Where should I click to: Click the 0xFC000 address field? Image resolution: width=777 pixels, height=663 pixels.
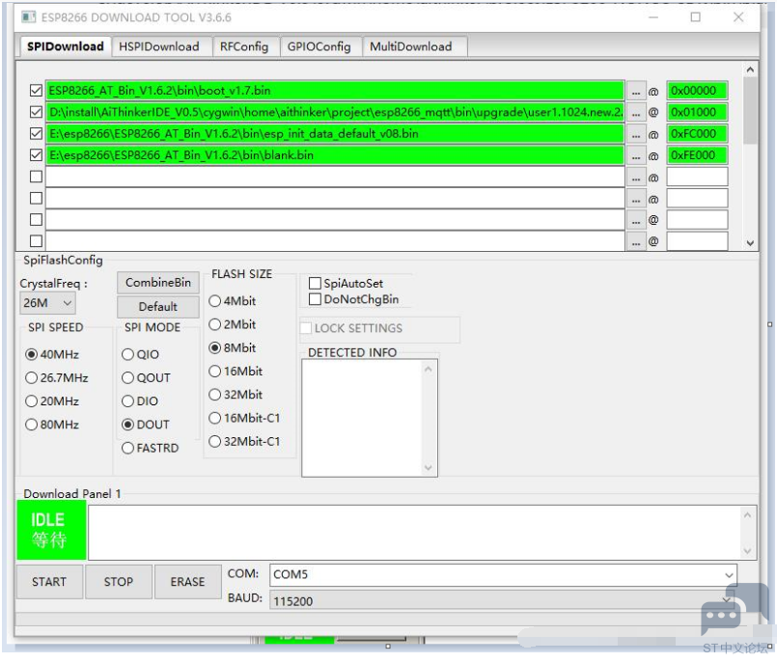(x=697, y=134)
